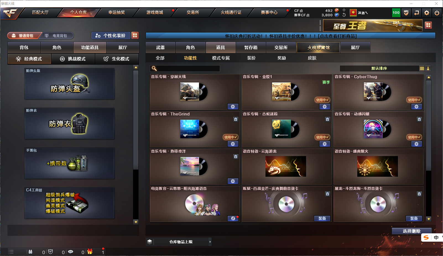
Task: Open gear settings for 音乐专辑·热带奇洋
Action: [x=233, y=181]
